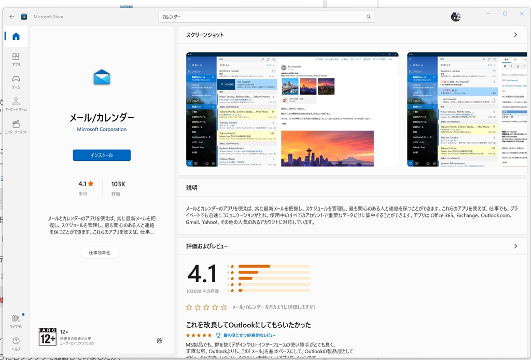
Task: Rate two stars for メール/カレンダー
Action: (198, 307)
